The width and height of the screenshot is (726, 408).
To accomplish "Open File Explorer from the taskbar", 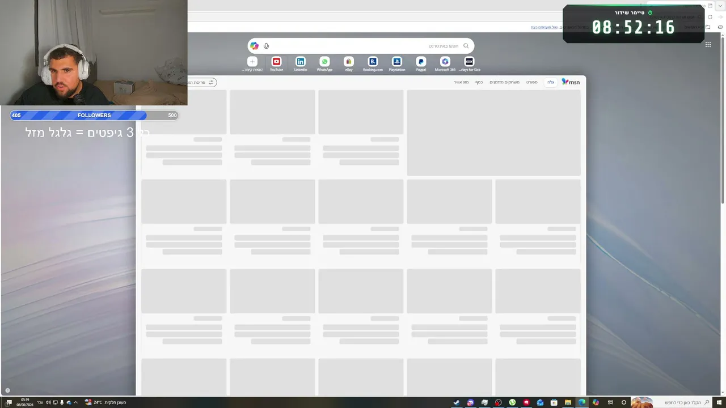I will 568,402.
